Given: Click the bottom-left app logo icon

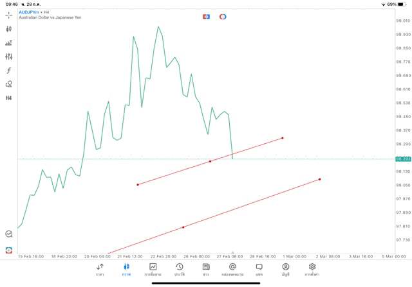Looking at the screenshot, I should pos(9,250).
